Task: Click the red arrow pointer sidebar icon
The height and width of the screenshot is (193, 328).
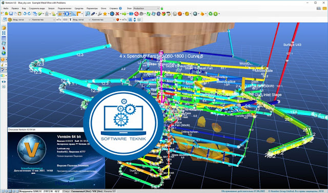Action: pos(4,48)
